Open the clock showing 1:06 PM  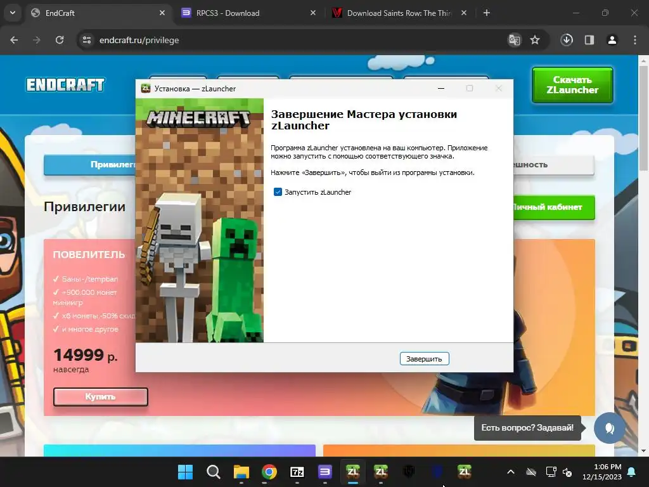pos(602,472)
